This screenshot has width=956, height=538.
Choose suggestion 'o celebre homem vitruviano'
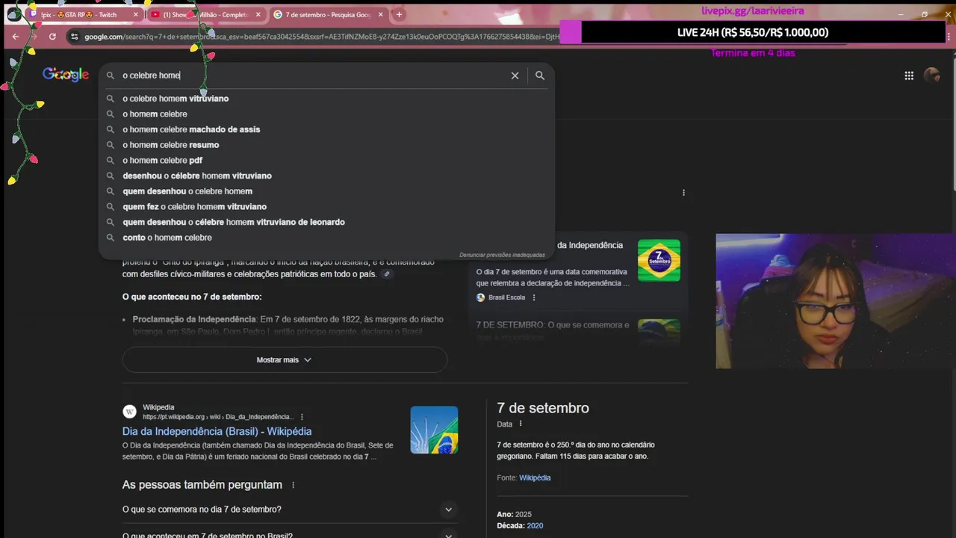176,99
